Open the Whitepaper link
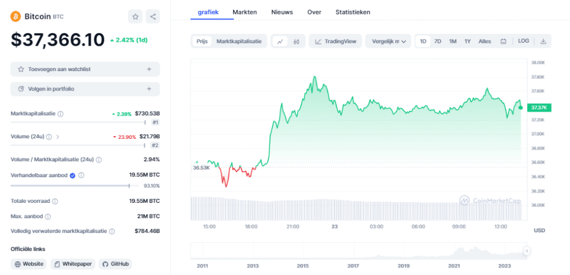Image resolution: width=570 pixels, height=275 pixels. pyautogui.click(x=73, y=264)
